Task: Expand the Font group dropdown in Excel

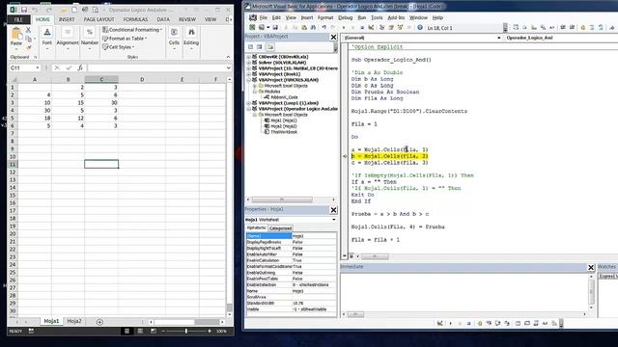Action: [x=47, y=39]
